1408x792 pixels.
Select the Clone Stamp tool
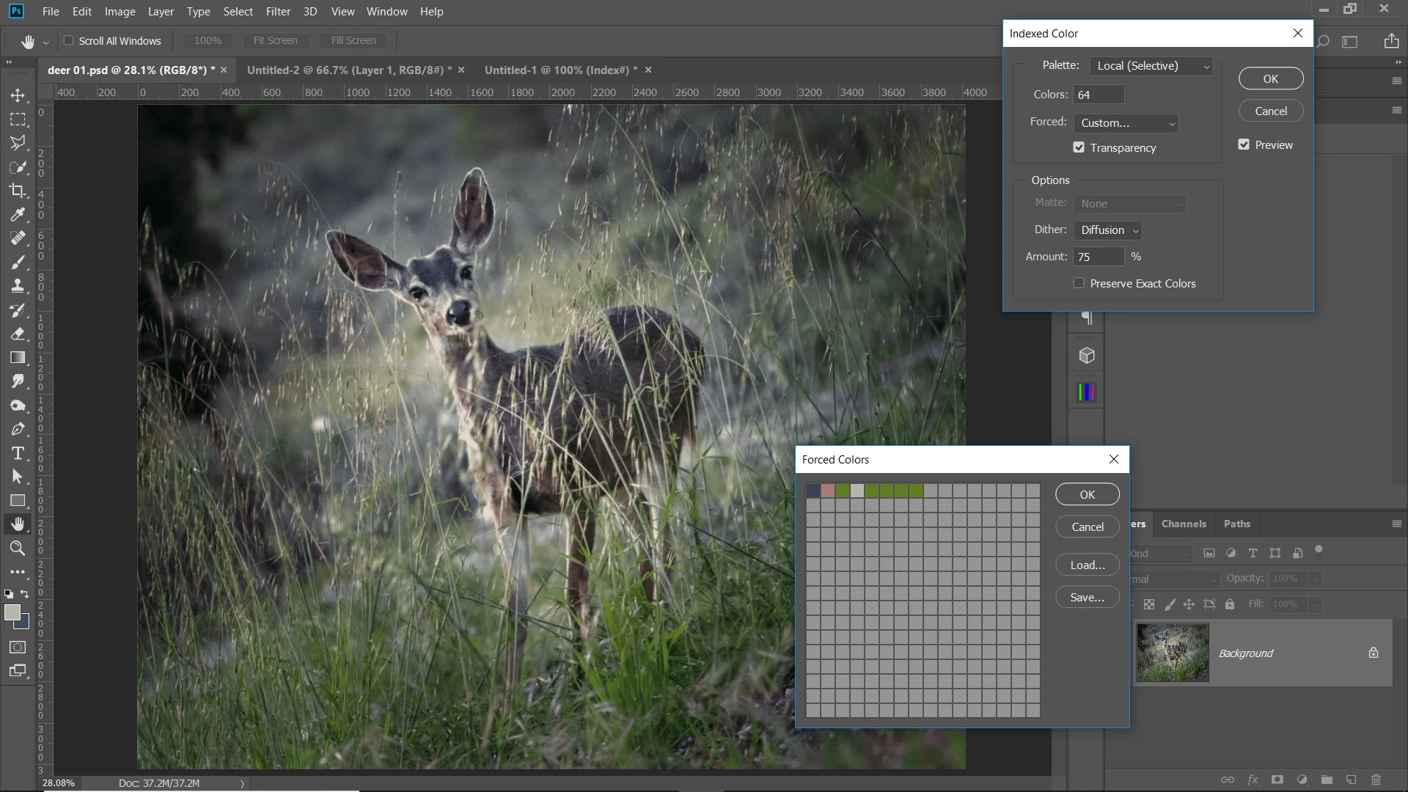click(18, 286)
